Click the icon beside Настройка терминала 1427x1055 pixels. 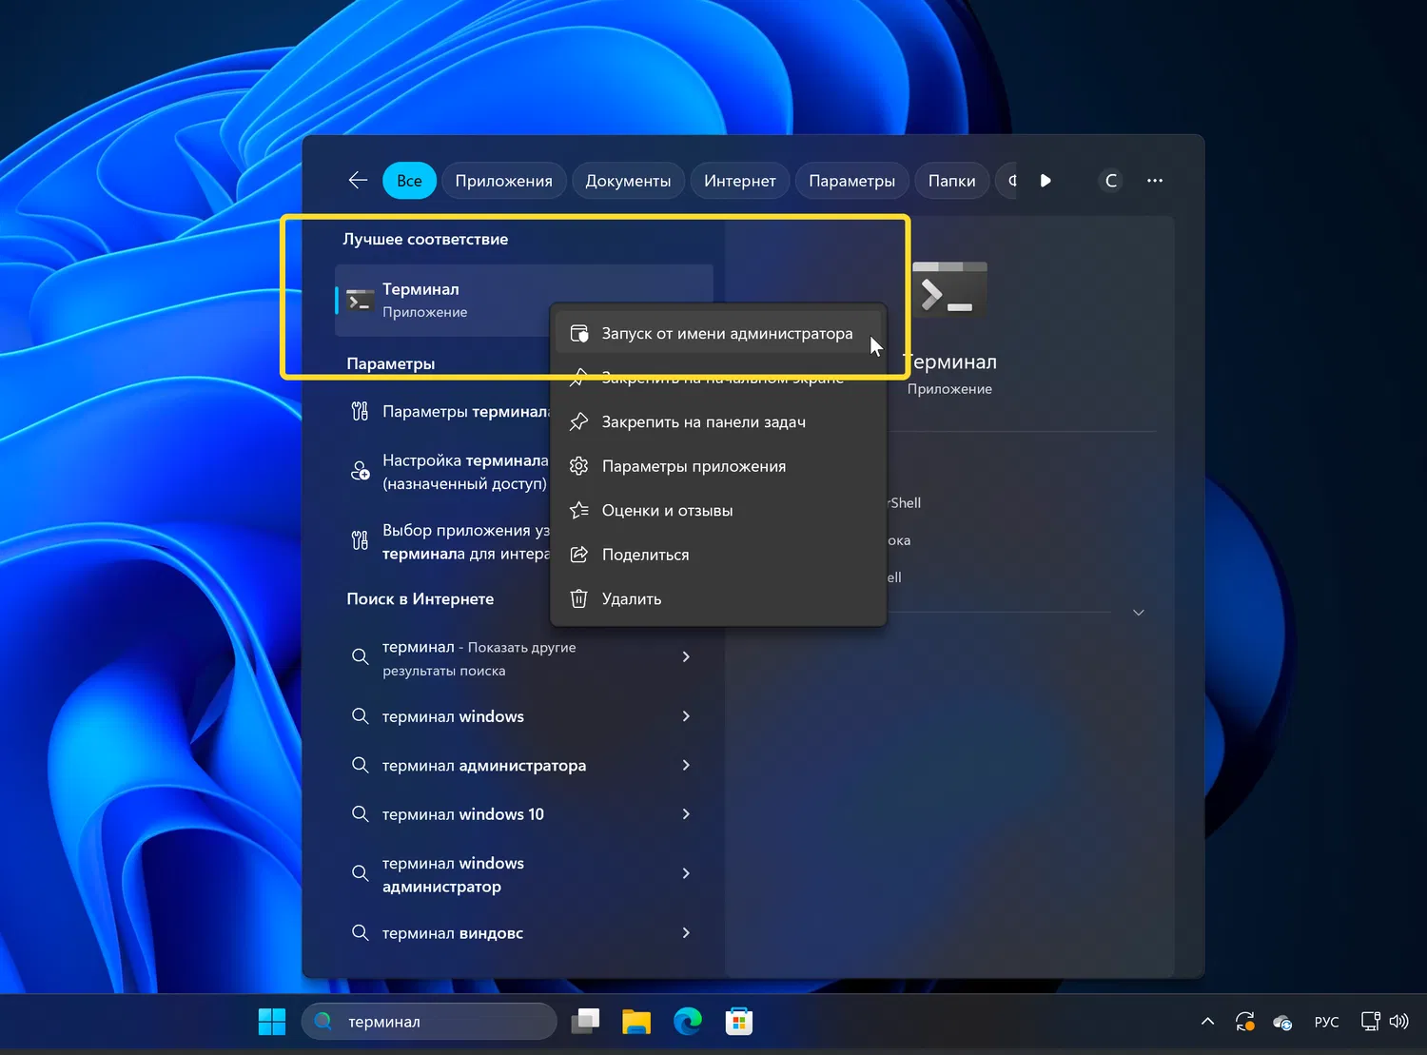360,471
